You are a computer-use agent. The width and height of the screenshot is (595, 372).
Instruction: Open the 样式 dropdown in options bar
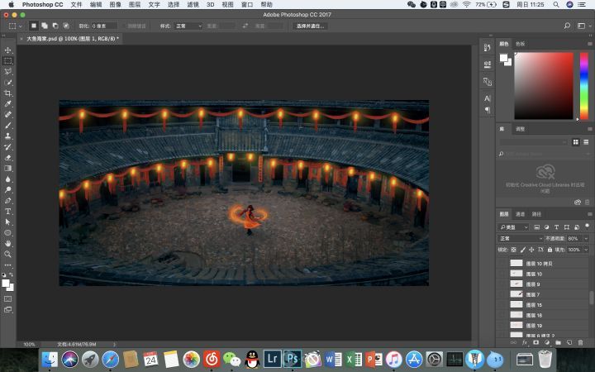[188, 26]
